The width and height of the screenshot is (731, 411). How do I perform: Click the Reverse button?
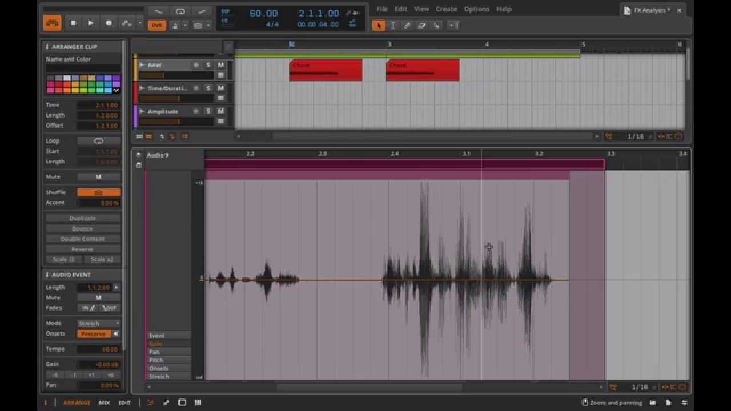[x=83, y=249]
